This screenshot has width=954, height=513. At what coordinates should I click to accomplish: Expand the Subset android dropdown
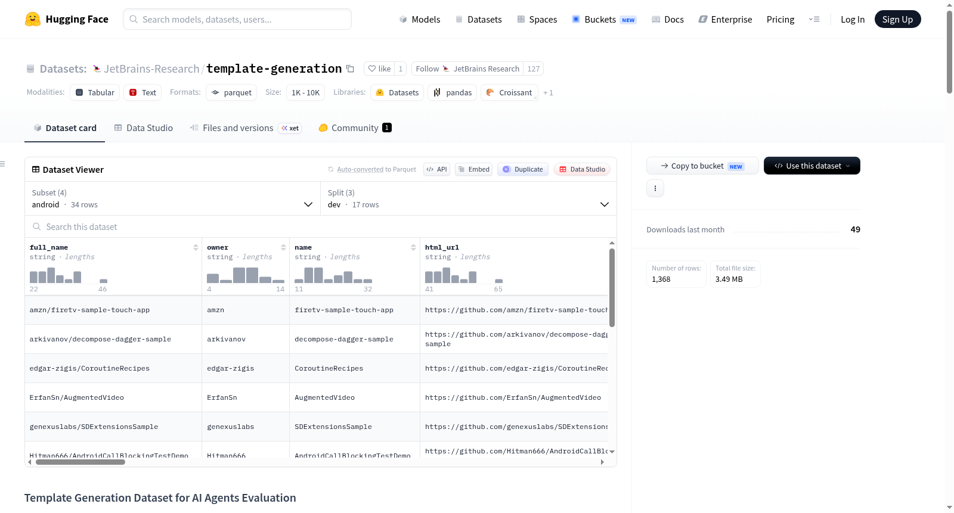[x=173, y=198]
